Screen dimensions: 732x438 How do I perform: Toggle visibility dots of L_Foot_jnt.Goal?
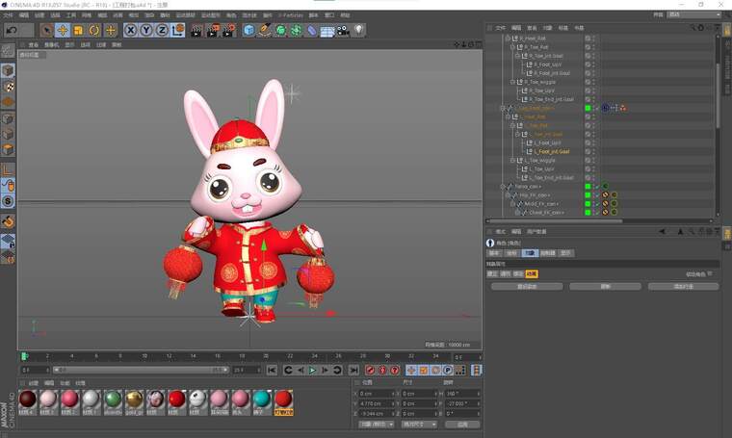pos(593,151)
